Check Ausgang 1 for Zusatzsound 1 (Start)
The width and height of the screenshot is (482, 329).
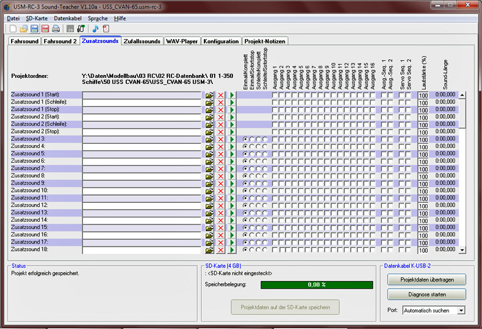[x=275, y=95]
